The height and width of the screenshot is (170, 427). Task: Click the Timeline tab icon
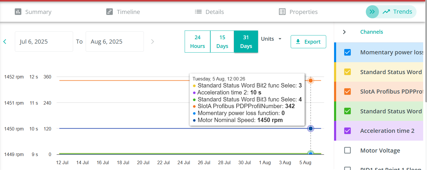[x=110, y=12]
